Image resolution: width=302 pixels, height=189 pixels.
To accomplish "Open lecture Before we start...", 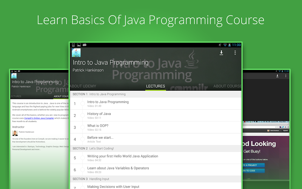I will (156, 139).
